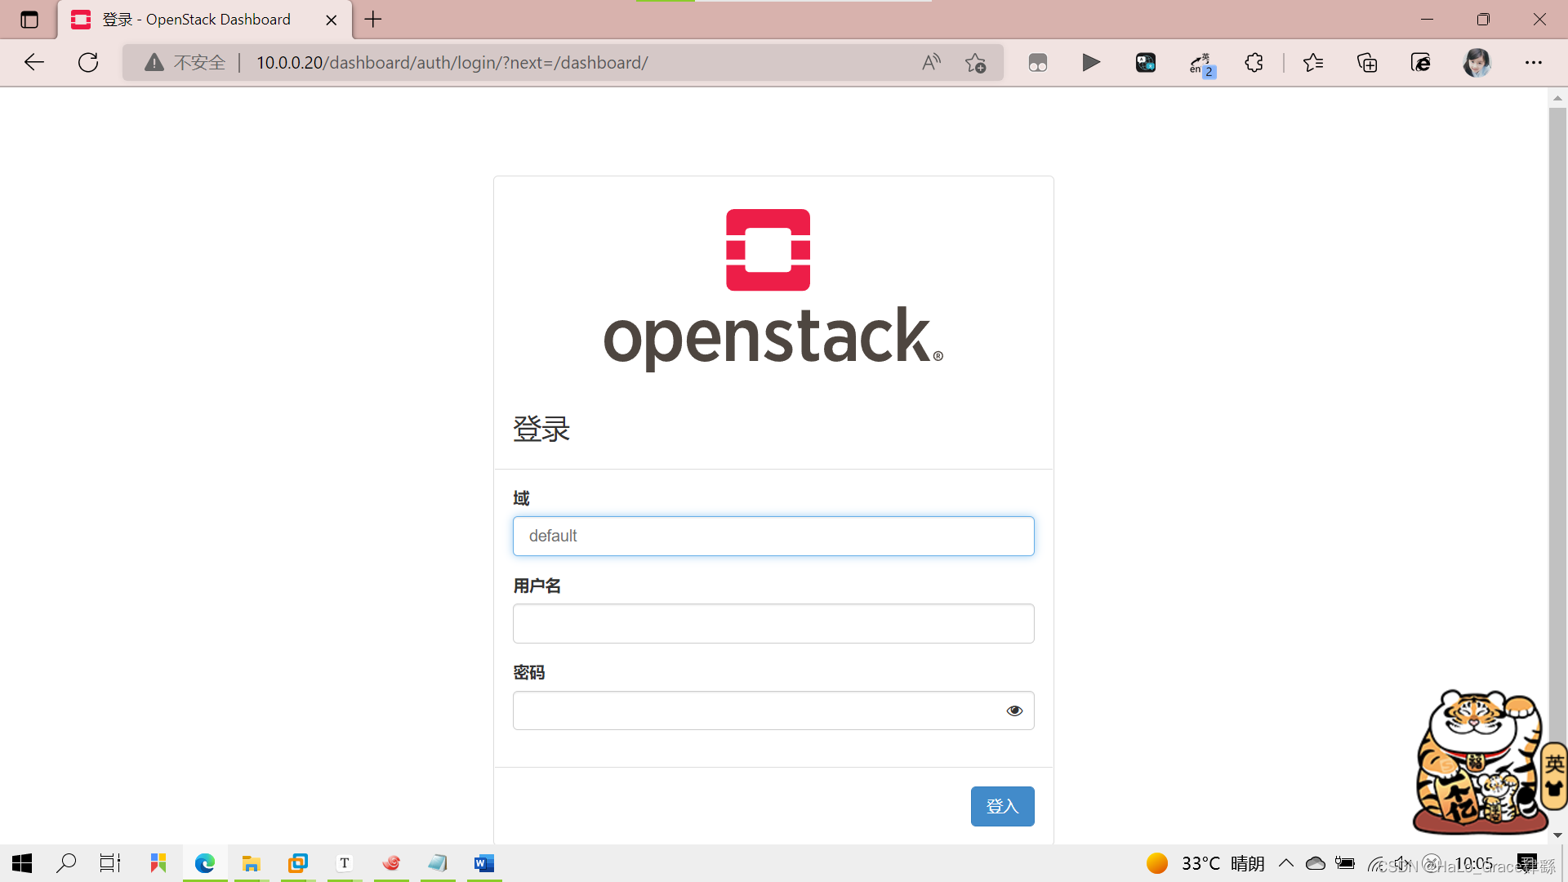Switch to Microsoft Edge on taskbar
Viewport: 1568px width, 882px height.
tap(205, 863)
